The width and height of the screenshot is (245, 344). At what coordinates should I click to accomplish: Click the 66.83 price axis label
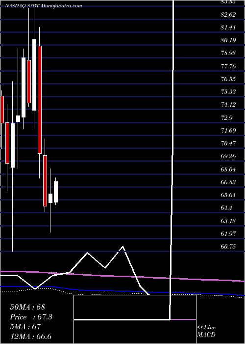point(228,182)
